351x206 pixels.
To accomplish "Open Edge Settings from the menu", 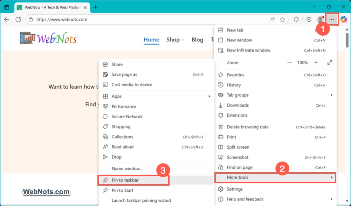I will point(233,189).
